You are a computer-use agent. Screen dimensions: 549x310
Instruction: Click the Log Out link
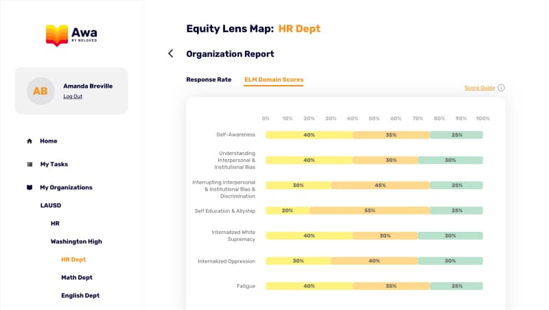[x=73, y=97]
